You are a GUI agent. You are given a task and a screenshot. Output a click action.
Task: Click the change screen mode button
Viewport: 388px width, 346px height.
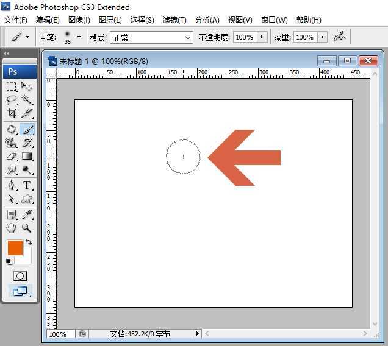(20, 291)
